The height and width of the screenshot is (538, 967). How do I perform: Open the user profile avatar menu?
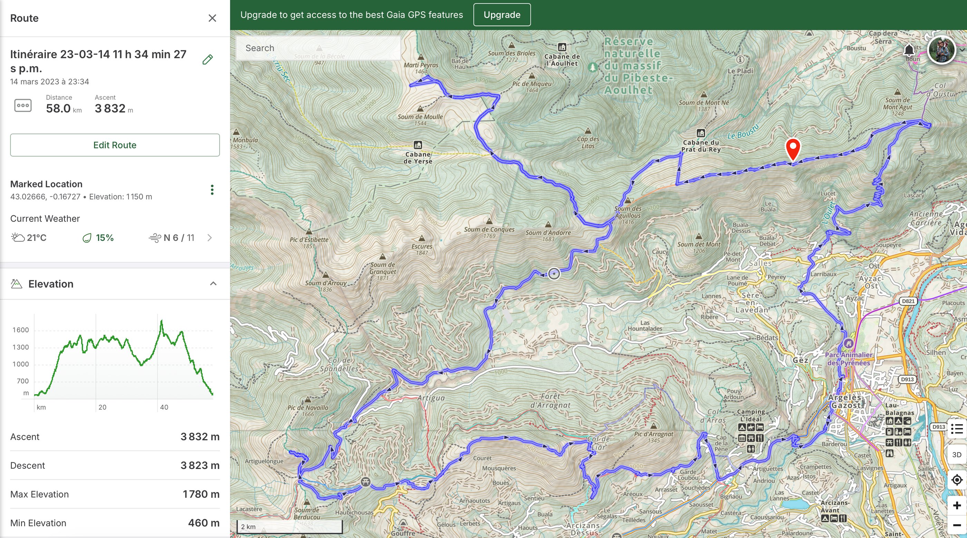[x=941, y=51]
